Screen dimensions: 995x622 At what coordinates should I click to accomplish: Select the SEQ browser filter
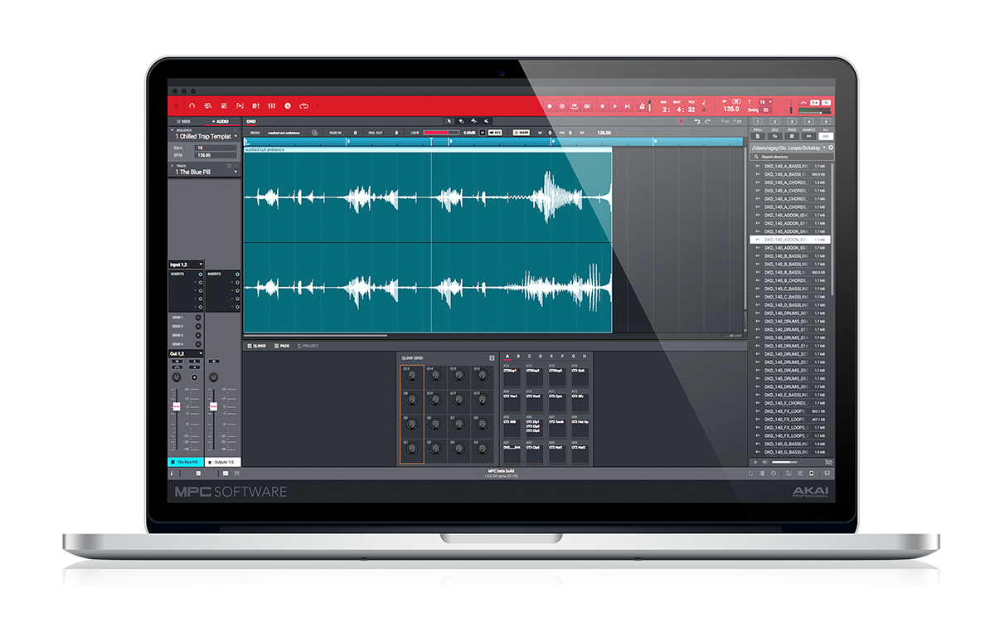click(x=774, y=136)
